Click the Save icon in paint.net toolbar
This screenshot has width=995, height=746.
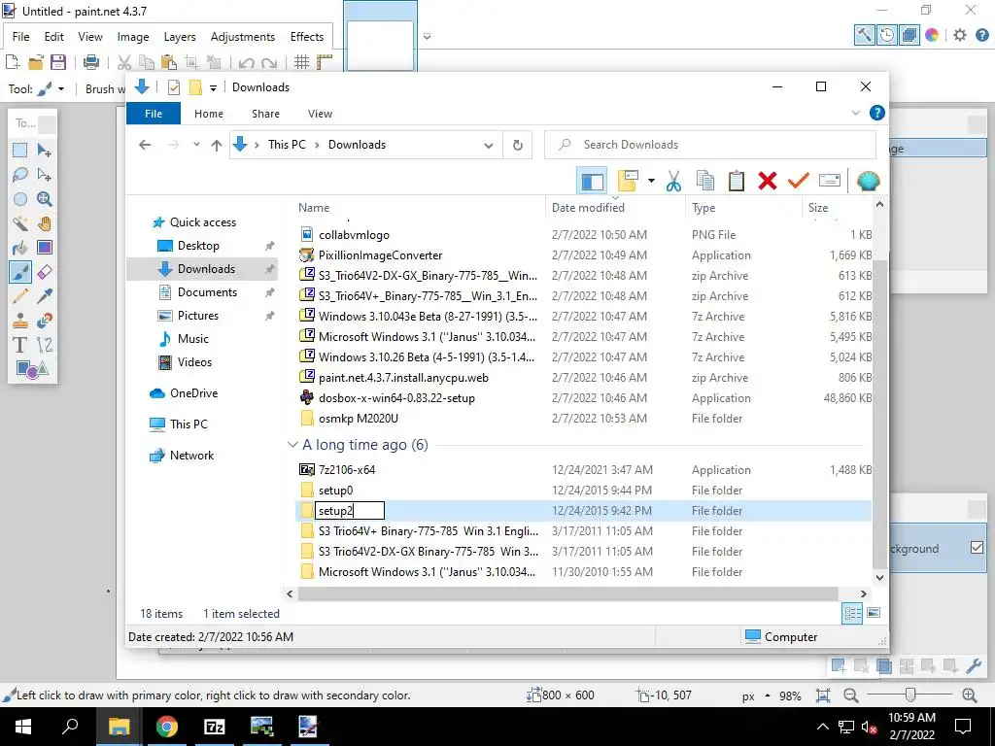(x=58, y=62)
